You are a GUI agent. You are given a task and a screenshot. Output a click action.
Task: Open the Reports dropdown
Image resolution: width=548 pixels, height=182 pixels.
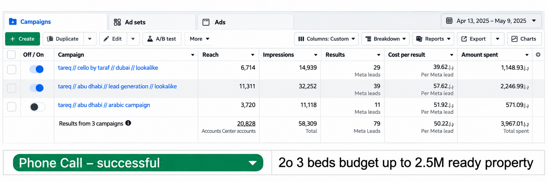tap(433, 39)
